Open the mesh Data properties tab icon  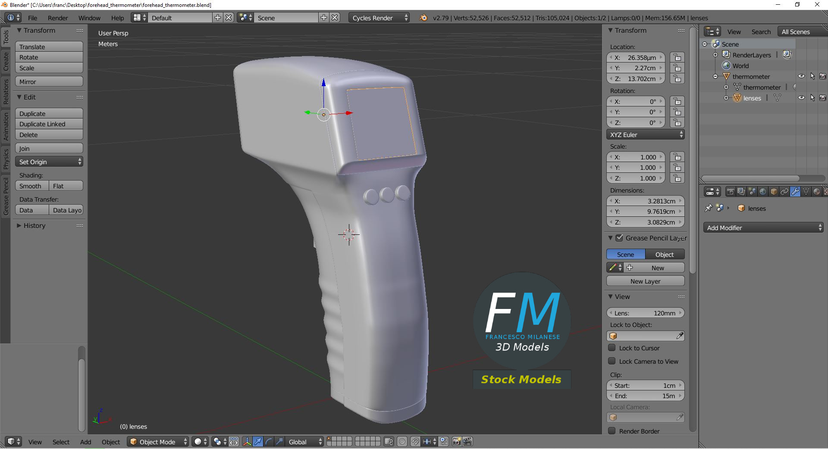click(806, 192)
